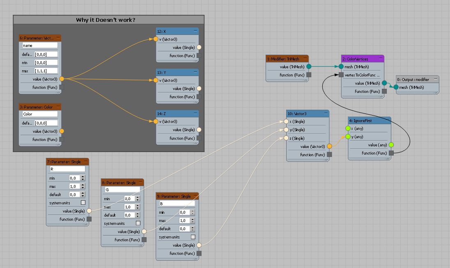Collapse the 7: Parameter Single node
The width and height of the screenshot is (450, 268).
point(85,162)
